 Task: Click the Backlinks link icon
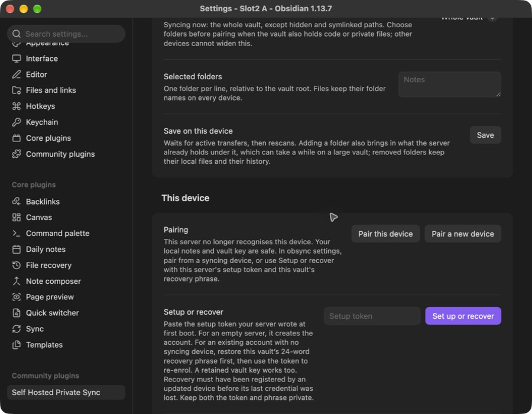17,202
